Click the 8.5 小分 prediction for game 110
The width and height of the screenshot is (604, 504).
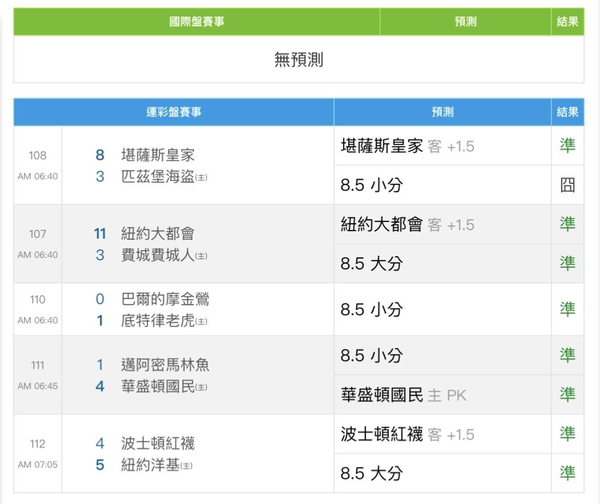pos(372,310)
